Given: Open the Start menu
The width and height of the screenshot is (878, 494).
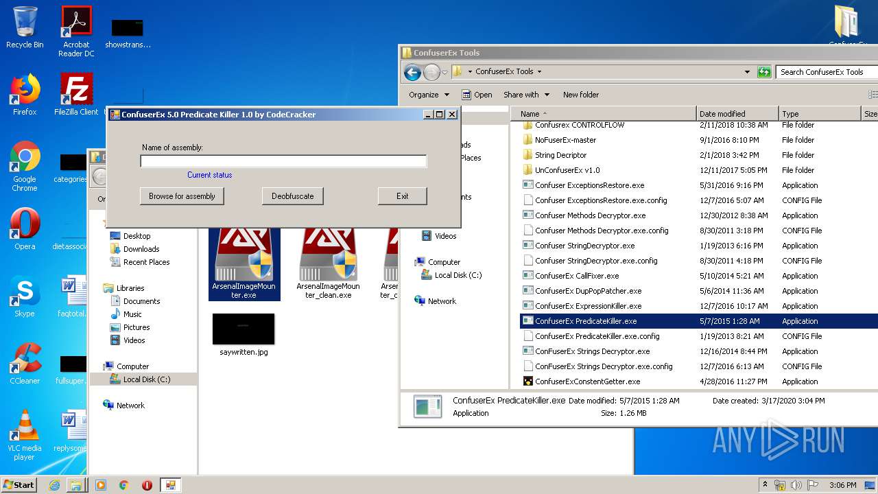Looking at the screenshot, I should pyautogui.click(x=19, y=485).
